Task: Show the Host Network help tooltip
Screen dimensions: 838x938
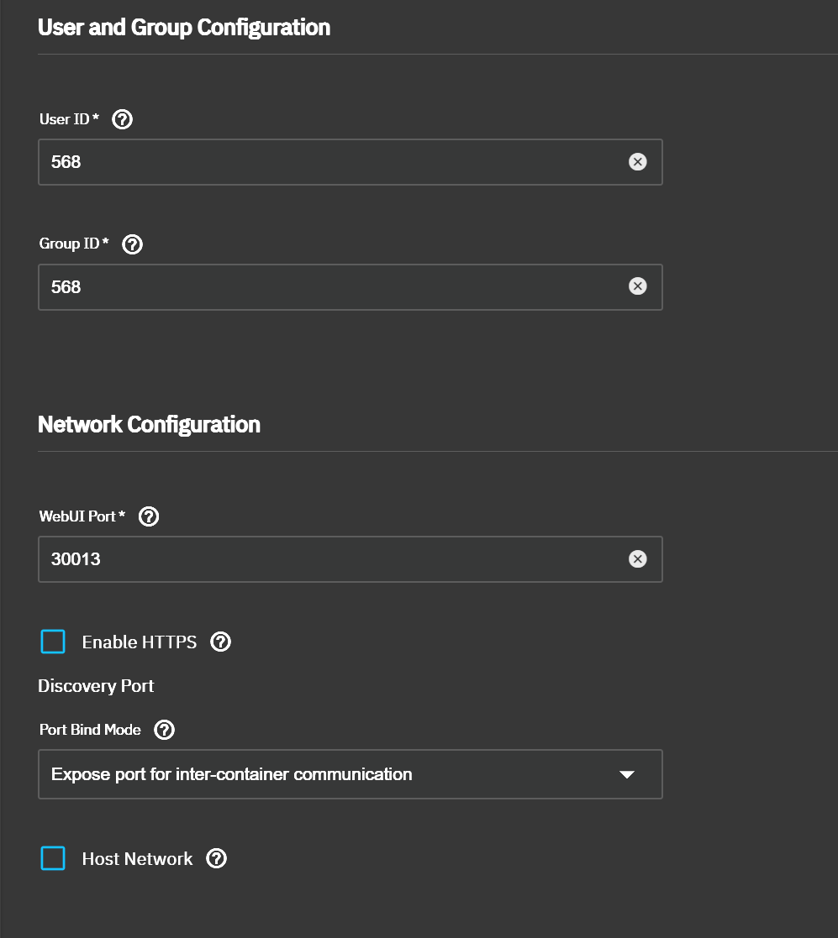Action: (217, 859)
